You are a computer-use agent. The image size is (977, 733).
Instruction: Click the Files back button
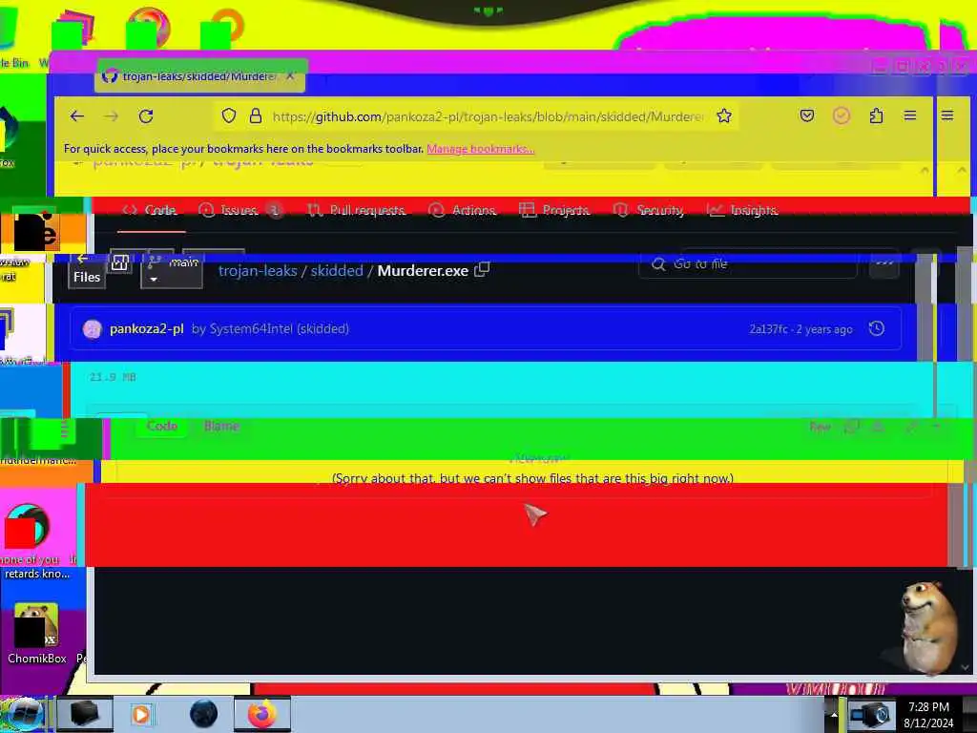coord(87,270)
